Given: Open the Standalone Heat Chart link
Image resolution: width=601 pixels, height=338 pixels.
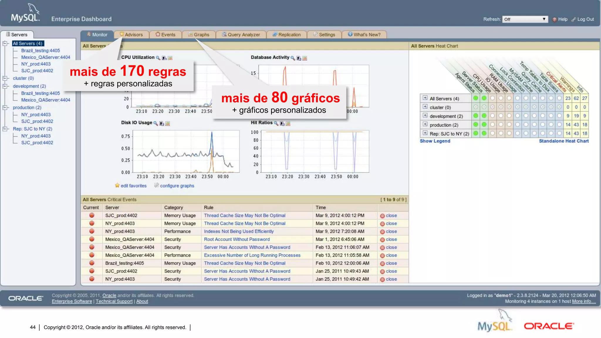Looking at the screenshot, I should (564, 141).
